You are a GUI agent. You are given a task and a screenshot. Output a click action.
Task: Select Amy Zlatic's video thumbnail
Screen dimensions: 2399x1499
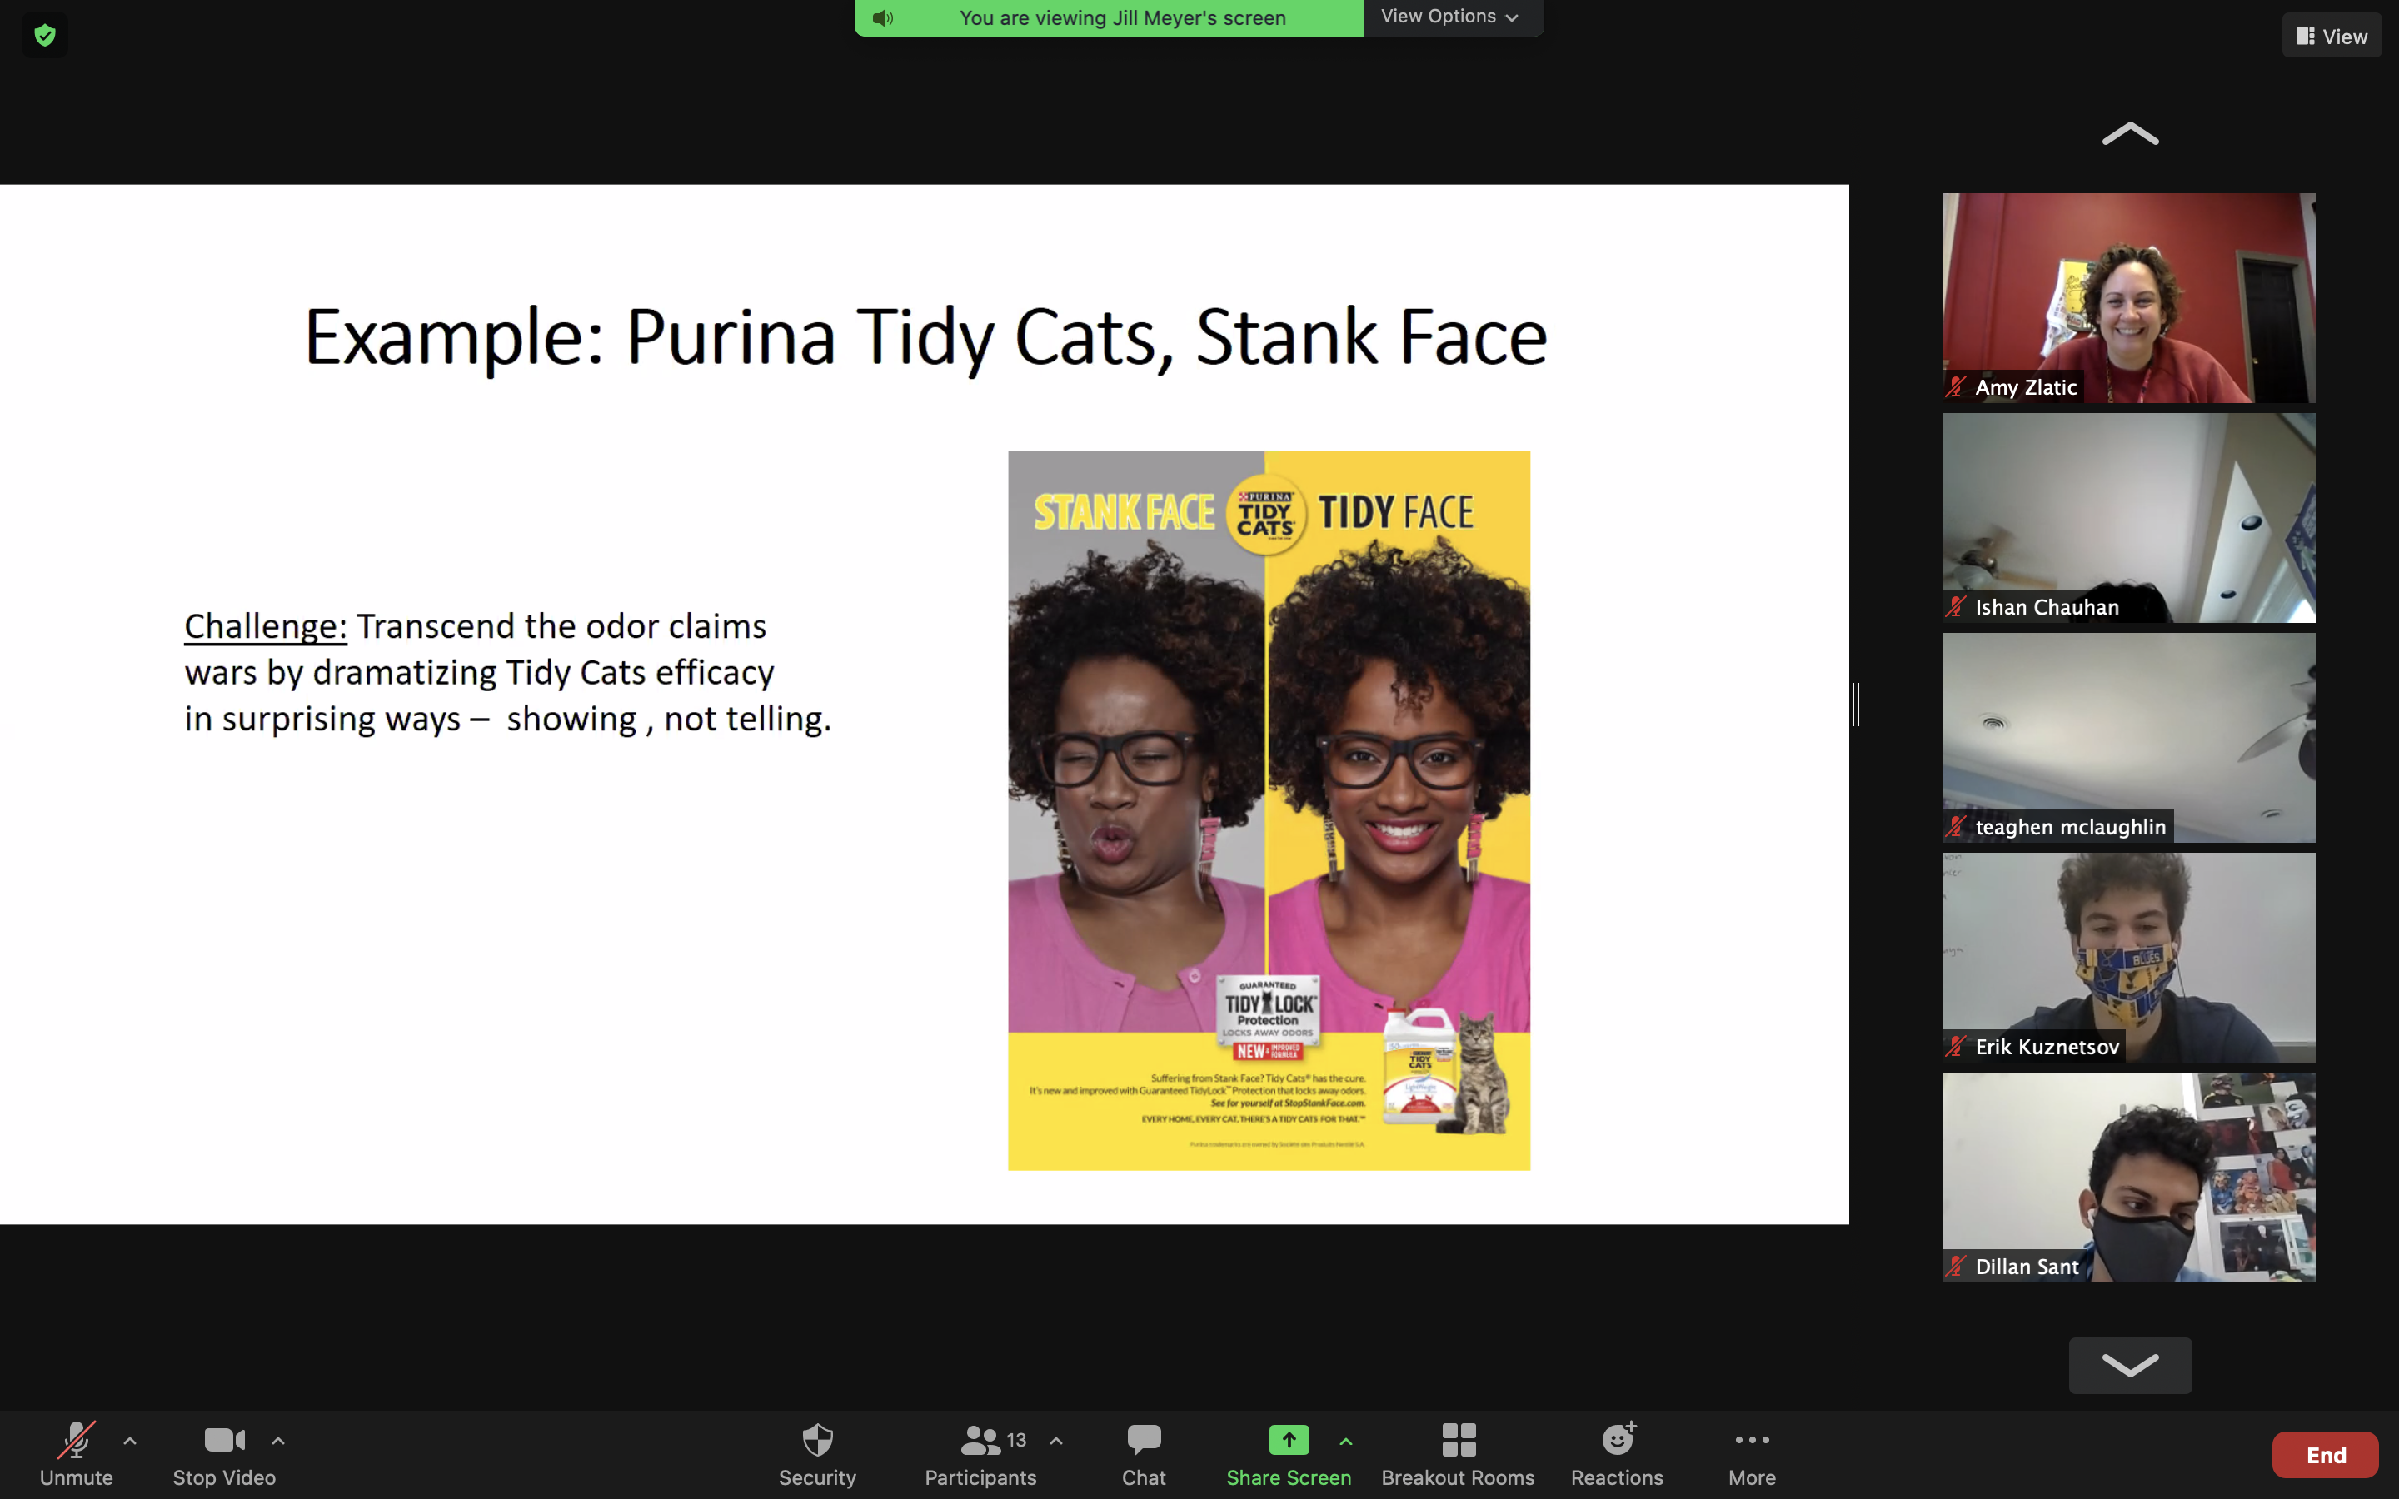pos(2127,297)
